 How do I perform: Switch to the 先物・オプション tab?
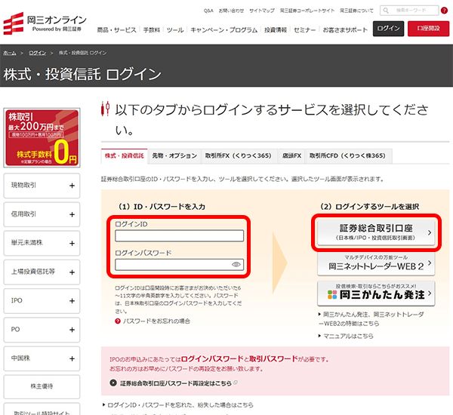point(174,156)
